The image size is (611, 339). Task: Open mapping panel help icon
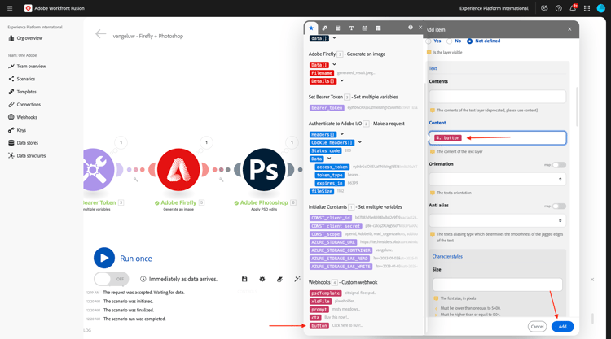pyautogui.click(x=411, y=28)
